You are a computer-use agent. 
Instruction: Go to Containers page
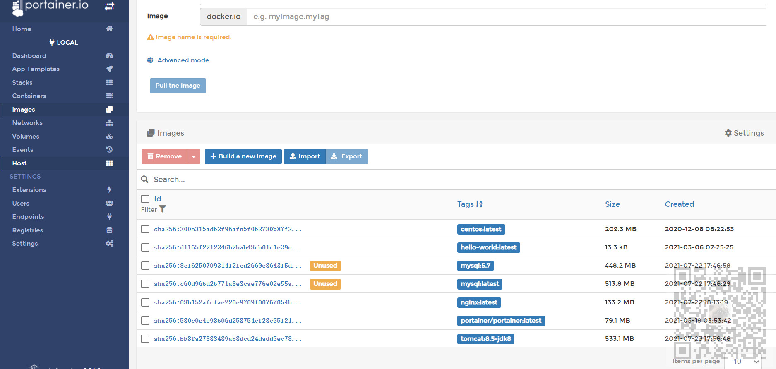click(29, 96)
